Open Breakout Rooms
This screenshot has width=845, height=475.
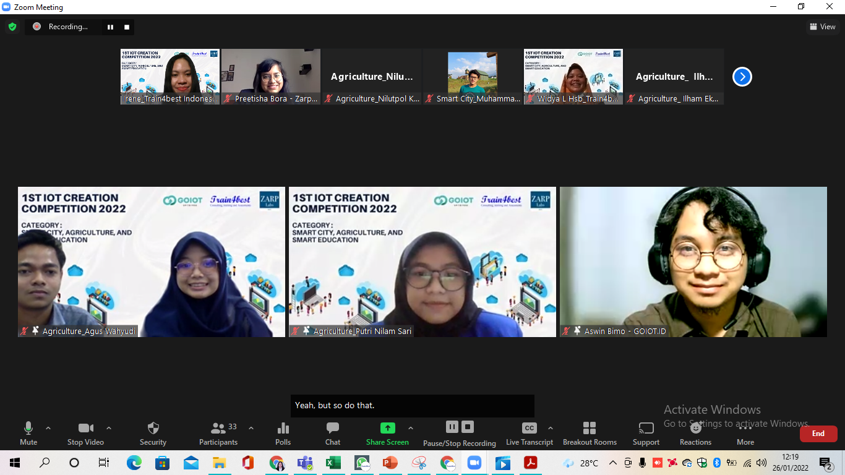[x=590, y=428]
